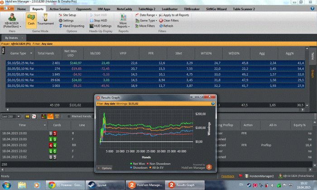Click the Equity % column header
The image size is (317, 190).
pos(299,125)
